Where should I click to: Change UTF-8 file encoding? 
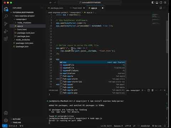pyautogui.click(x=128, y=126)
